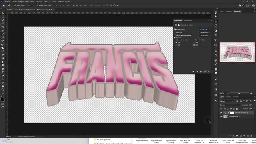
Task: Lock position icon in Layers panel
Action: pyautogui.click(x=231, y=109)
